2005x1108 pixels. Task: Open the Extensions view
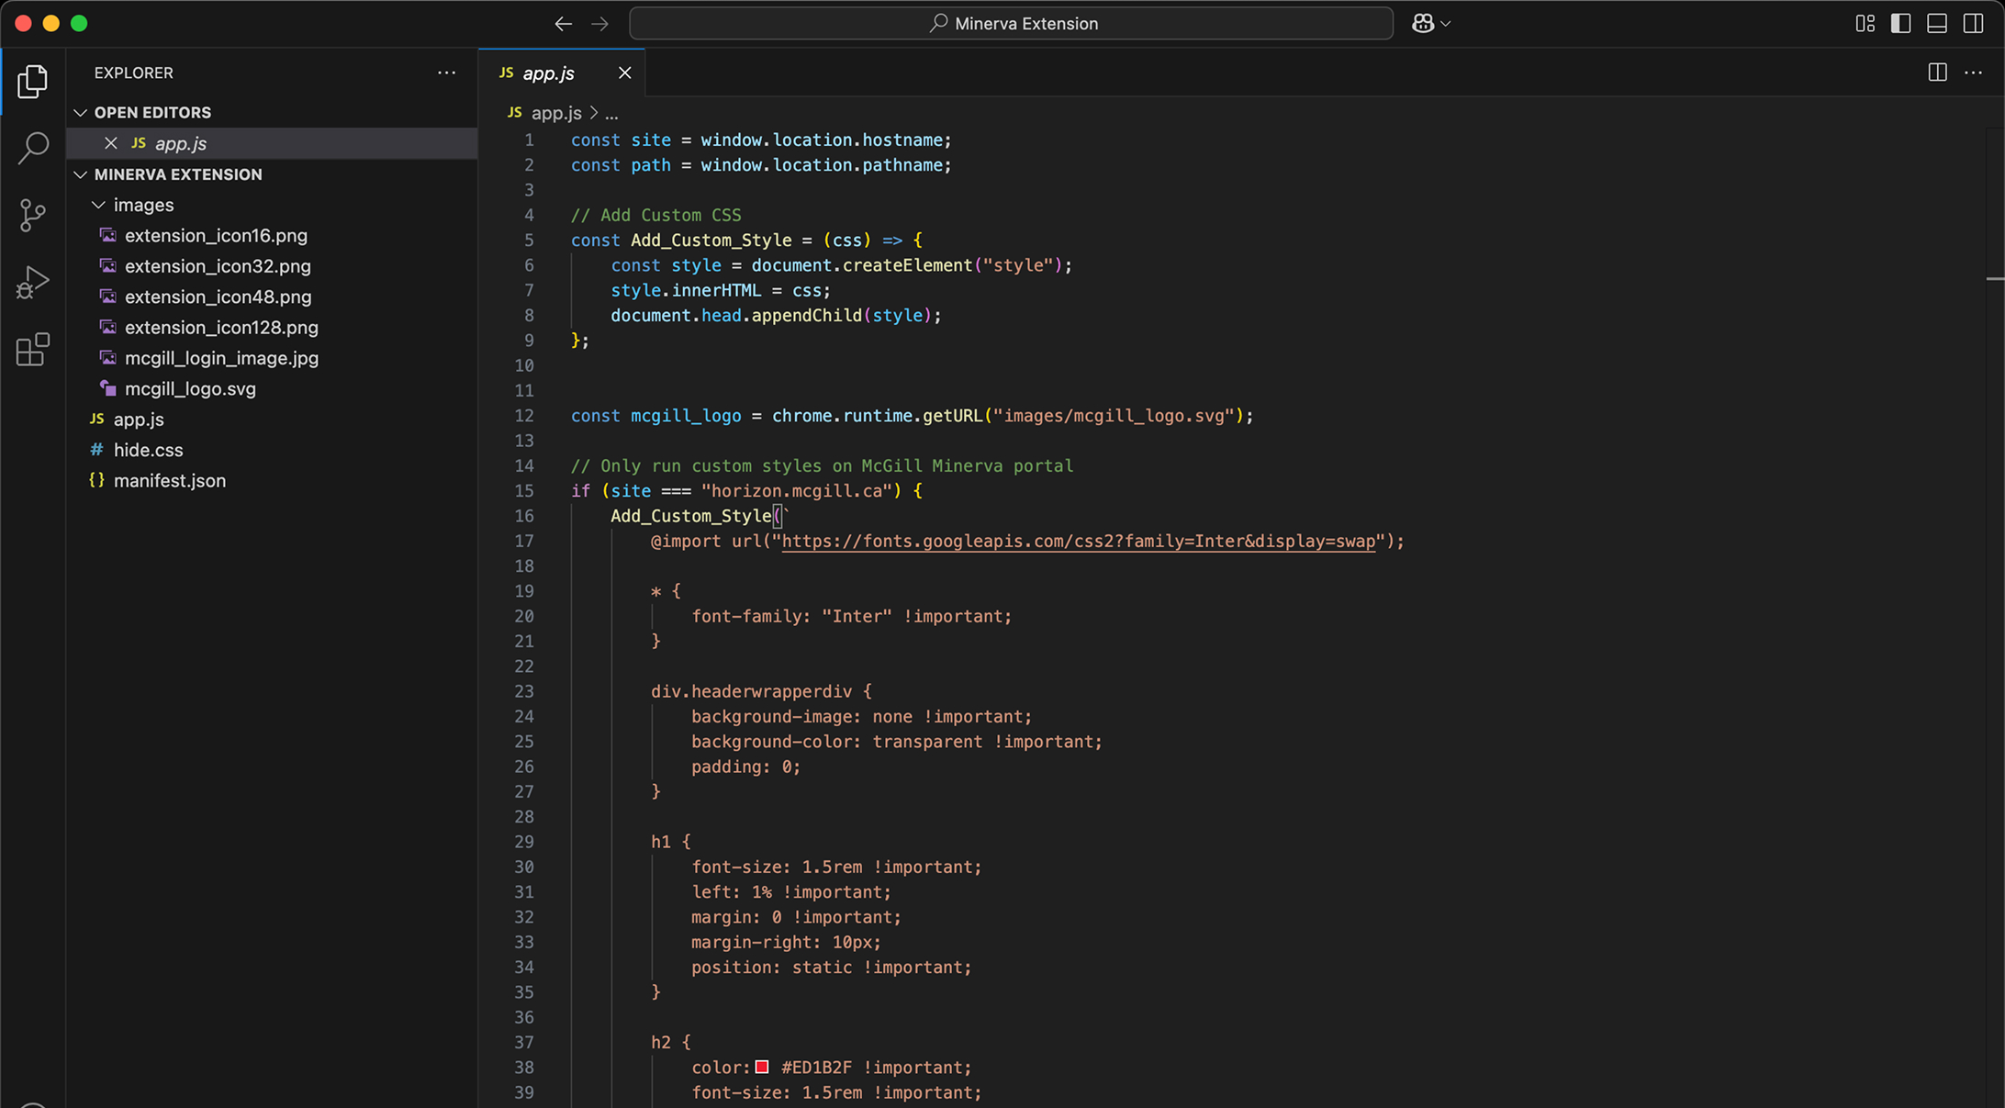pyautogui.click(x=33, y=350)
